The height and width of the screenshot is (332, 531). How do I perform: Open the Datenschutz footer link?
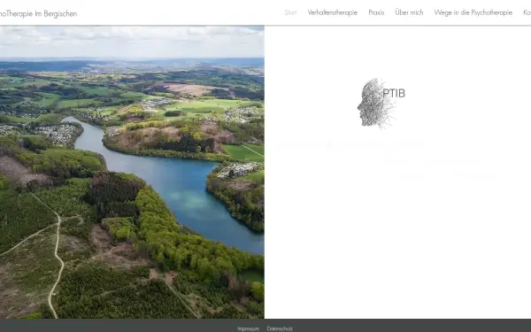280,328
